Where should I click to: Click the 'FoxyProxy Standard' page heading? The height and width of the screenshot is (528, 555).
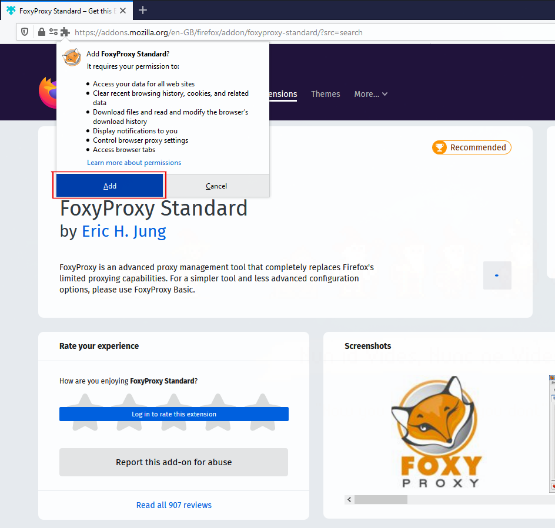[153, 208]
